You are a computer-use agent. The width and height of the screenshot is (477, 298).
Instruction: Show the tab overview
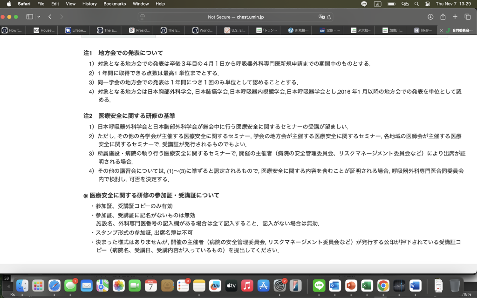467,17
